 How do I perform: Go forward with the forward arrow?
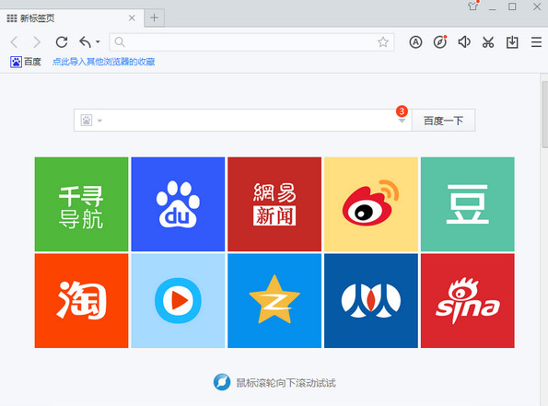[37, 42]
